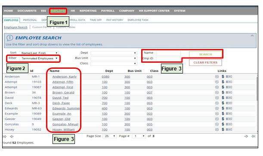Open the SYSTEM menu
This screenshot has width=263, height=156.
coord(179,11)
